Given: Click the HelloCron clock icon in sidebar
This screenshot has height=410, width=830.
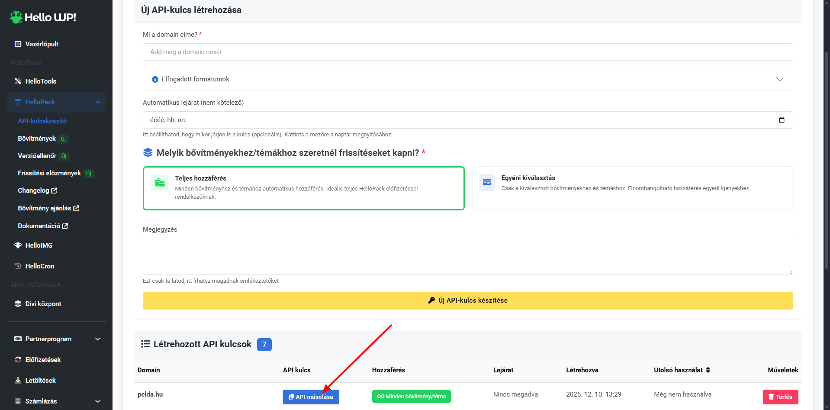Looking at the screenshot, I should click(x=18, y=266).
